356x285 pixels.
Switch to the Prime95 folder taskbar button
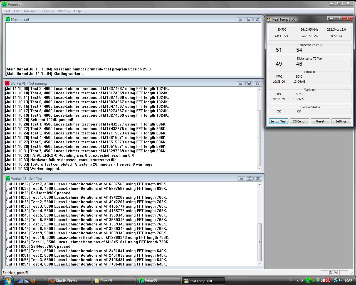click(x=114, y=281)
